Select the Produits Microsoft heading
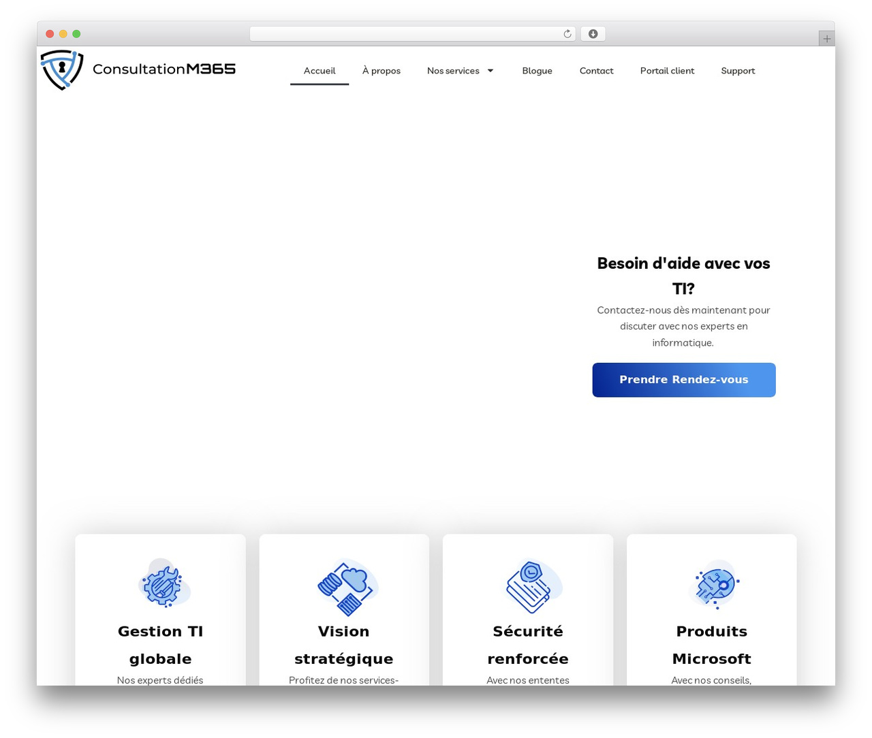872x738 pixels. tap(712, 645)
